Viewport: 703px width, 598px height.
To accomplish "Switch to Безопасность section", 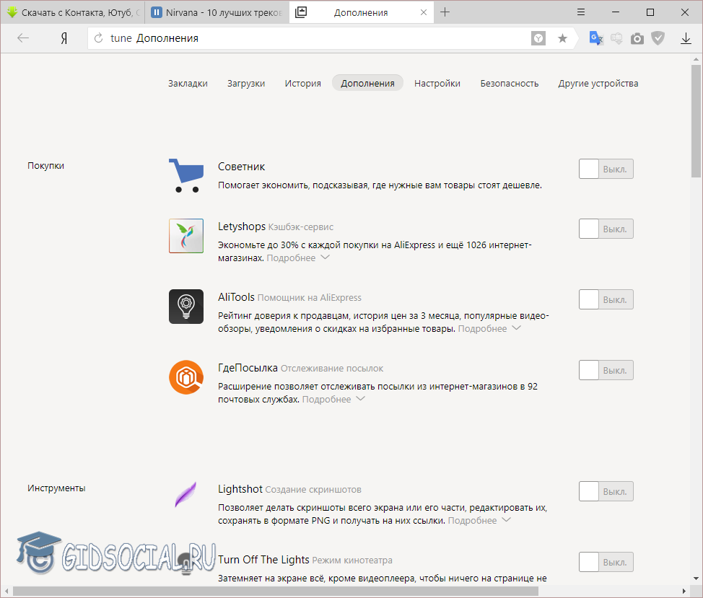I will [x=510, y=84].
